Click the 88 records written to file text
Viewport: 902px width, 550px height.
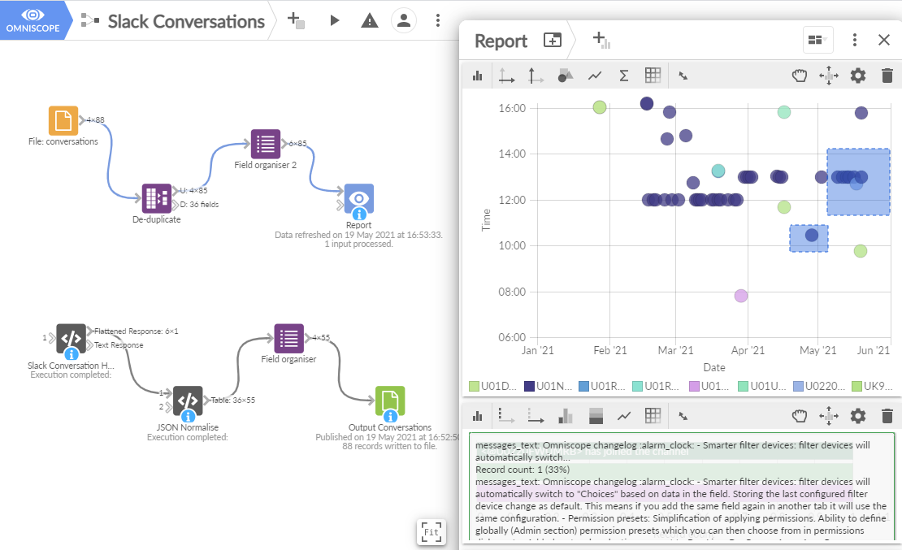(x=389, y=446)
